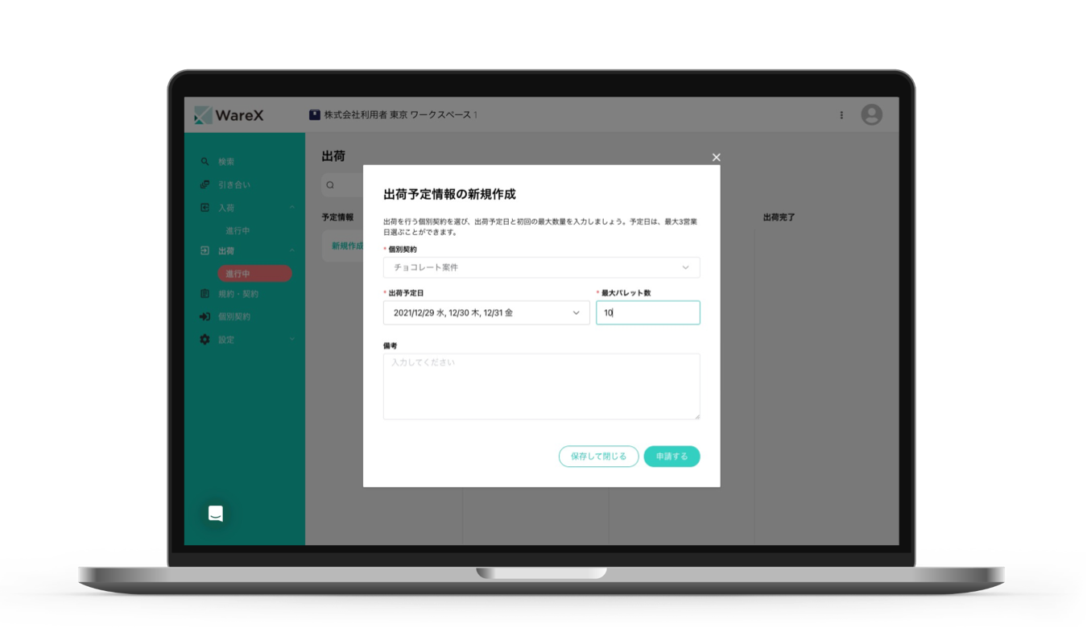Open the 出荷予定日 date dropdown
1087x628 pixels.
(x=486, y=312)
